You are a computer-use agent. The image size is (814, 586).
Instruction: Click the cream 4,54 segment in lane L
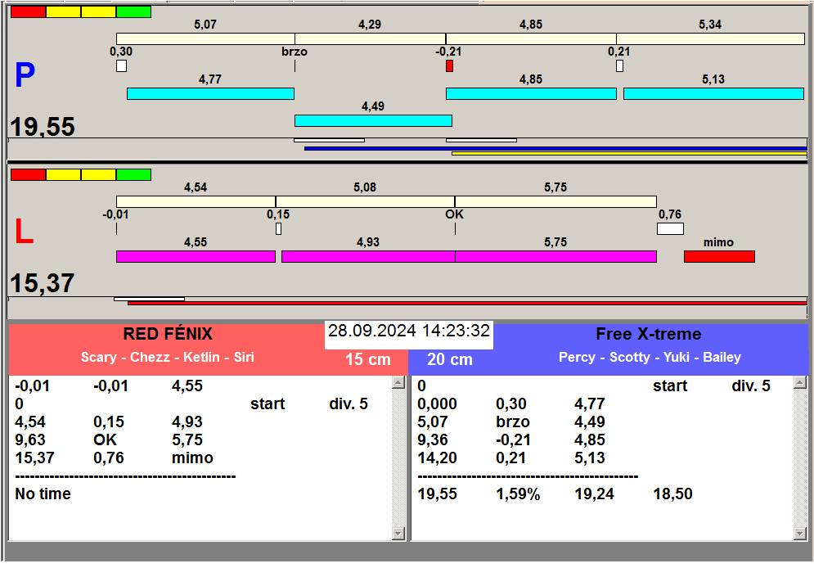[196, 201]
